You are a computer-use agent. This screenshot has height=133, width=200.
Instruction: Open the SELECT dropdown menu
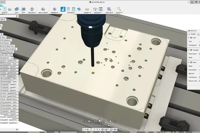(119, 13)
